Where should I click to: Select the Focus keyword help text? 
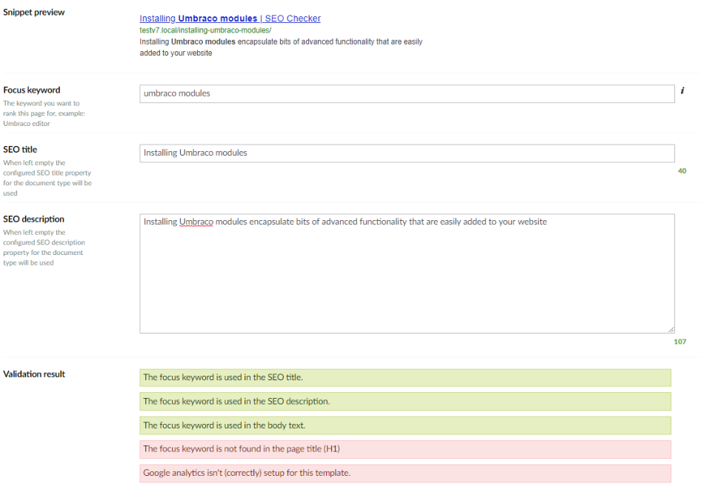[x=44, y=113]
